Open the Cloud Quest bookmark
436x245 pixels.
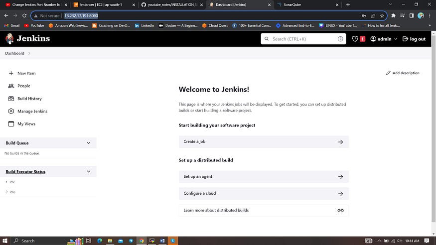215,25
